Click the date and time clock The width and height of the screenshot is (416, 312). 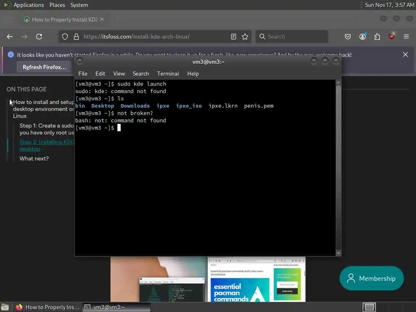pyautogui.click(x=389, y=5)
